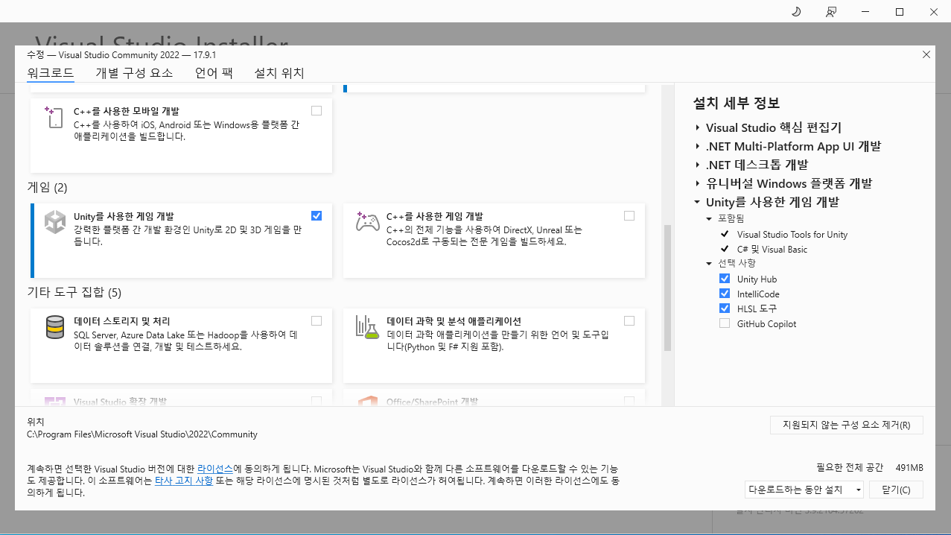This screenshot has height=535, width=951.
Task: Uncheck the HLSL 도구 optional component
Action: 725,308
